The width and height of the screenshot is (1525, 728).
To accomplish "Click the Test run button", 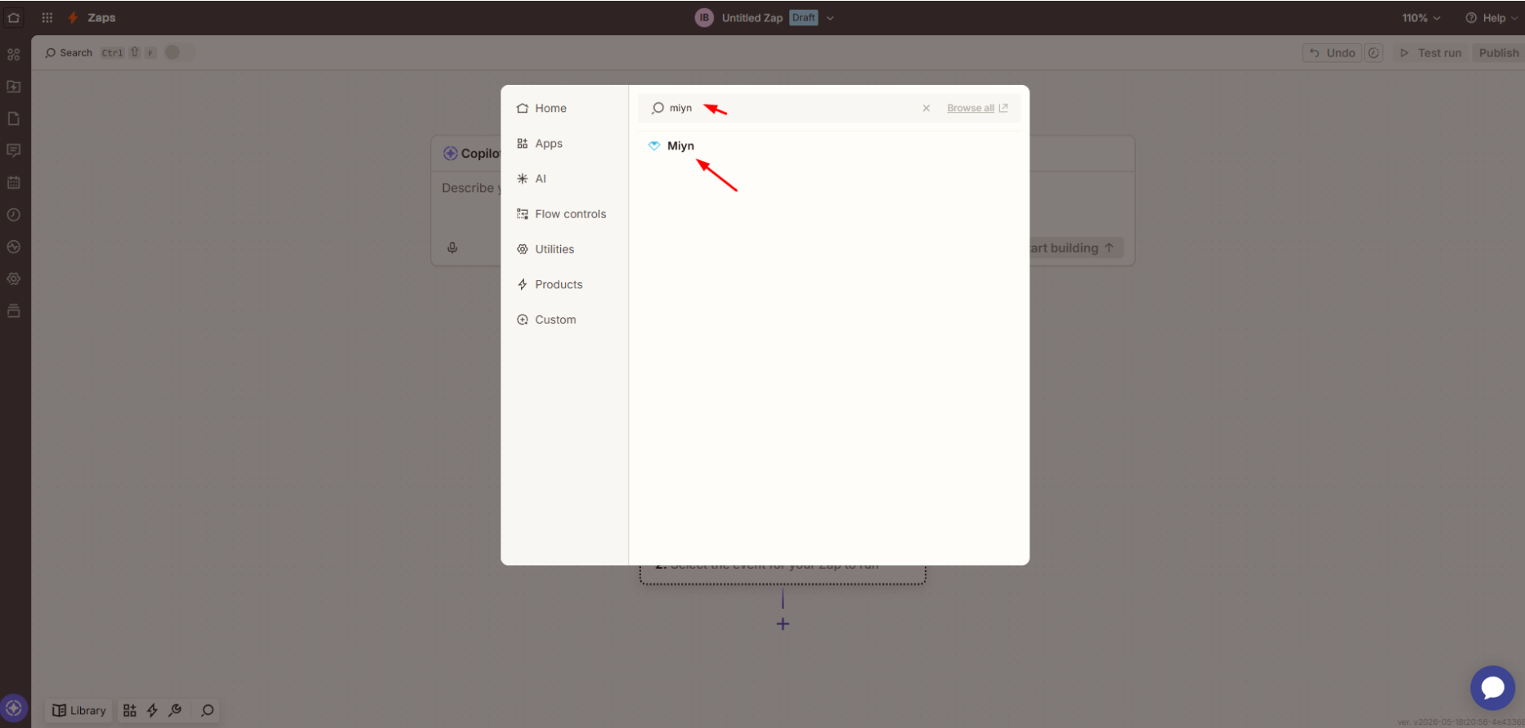I will [x=1431, y=53].
